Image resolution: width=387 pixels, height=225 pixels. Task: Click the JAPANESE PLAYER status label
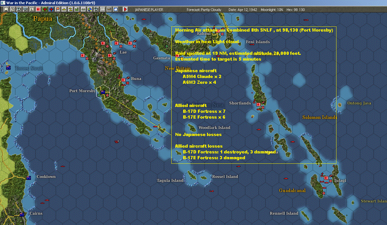click(x=149, y=10)
